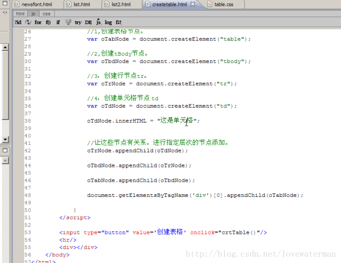
Task: Click the <div></div> line
Action: 78,248
